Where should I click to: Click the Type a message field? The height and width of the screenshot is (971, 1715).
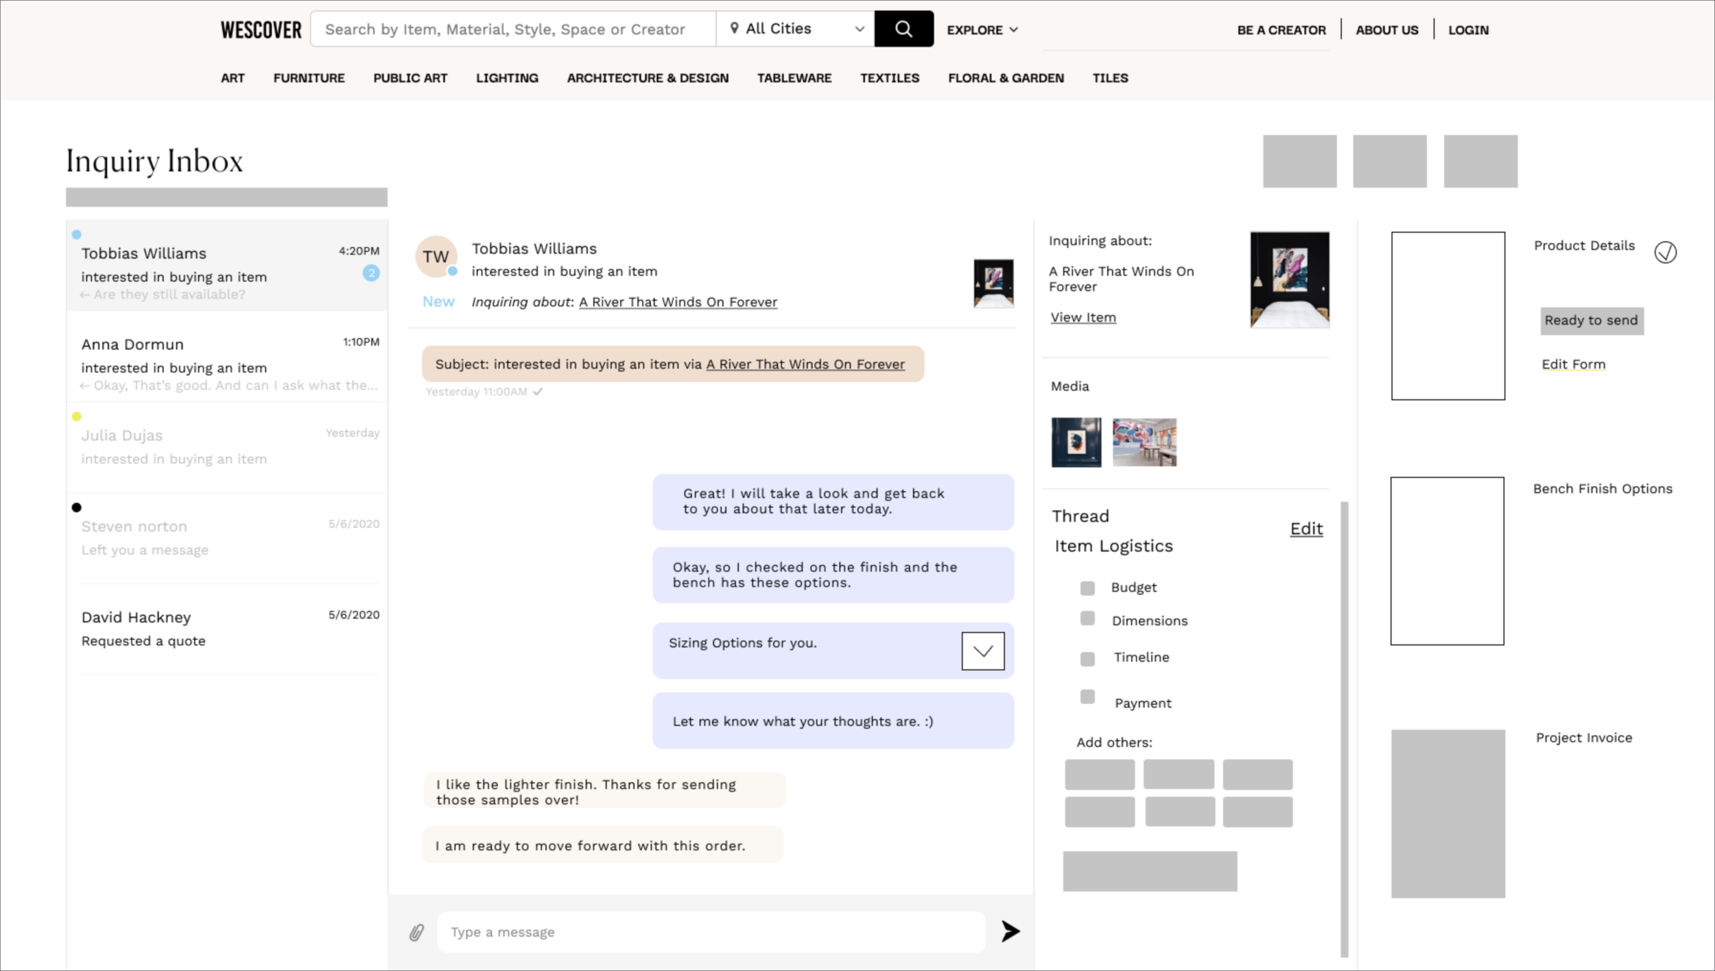(711, 932)
